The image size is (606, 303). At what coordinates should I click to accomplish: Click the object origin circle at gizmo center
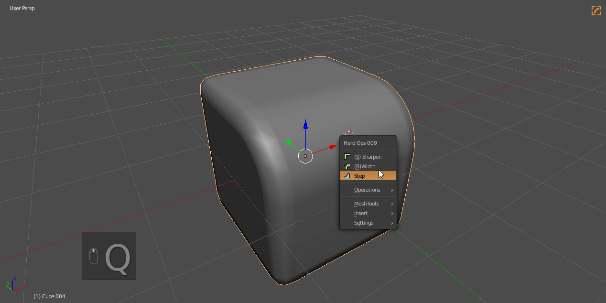(x=305, y=156)
